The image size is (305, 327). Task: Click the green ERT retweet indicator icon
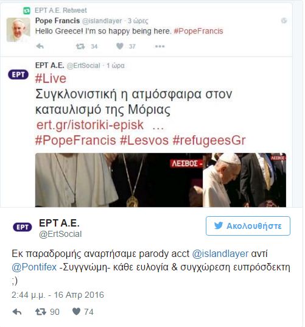click(x=27, y=10)
